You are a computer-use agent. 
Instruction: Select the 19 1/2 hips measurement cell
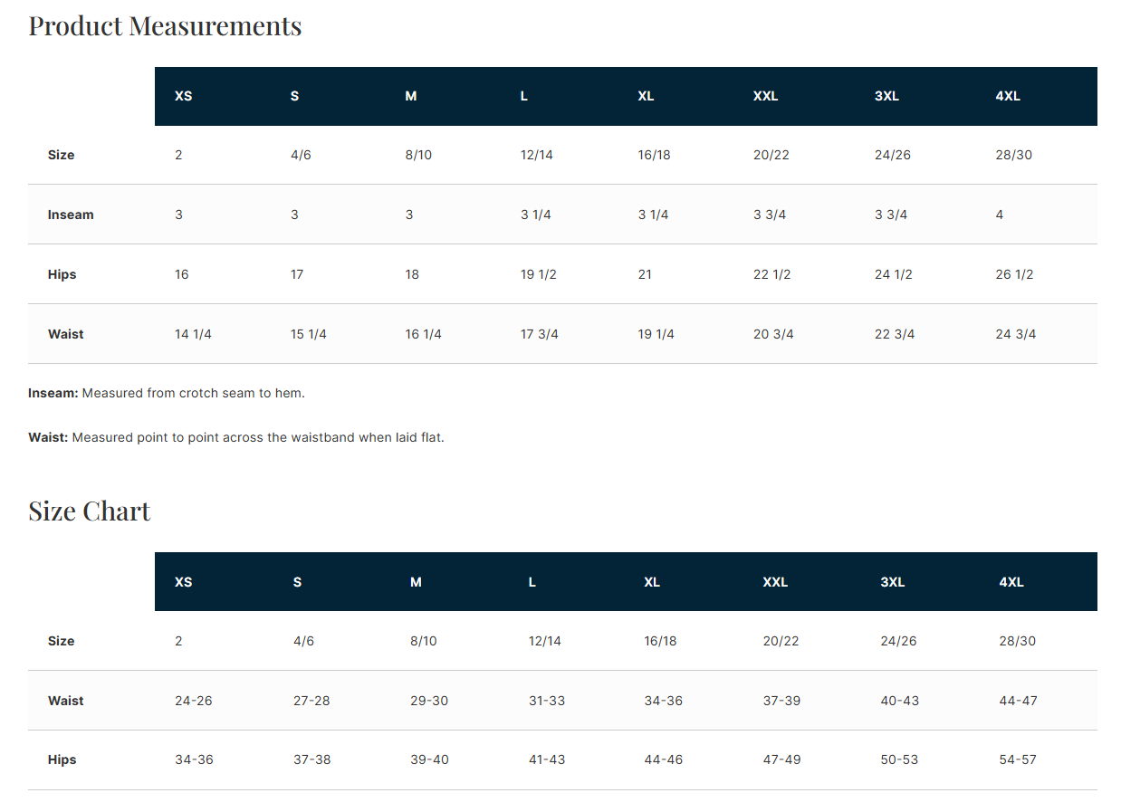pos(538,274)
